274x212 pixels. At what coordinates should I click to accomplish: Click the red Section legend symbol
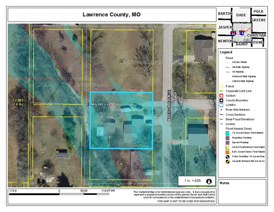[222, 96]
